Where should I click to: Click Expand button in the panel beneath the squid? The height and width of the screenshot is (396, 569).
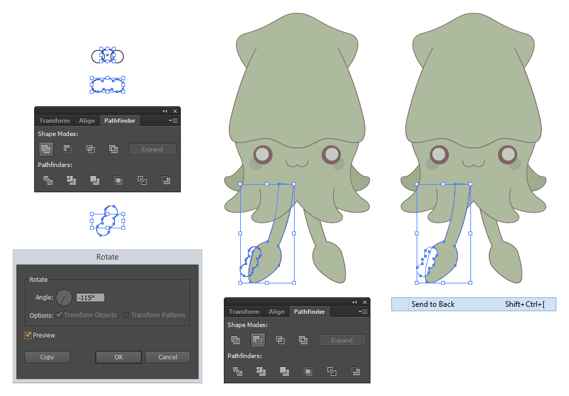click(342, 340)
